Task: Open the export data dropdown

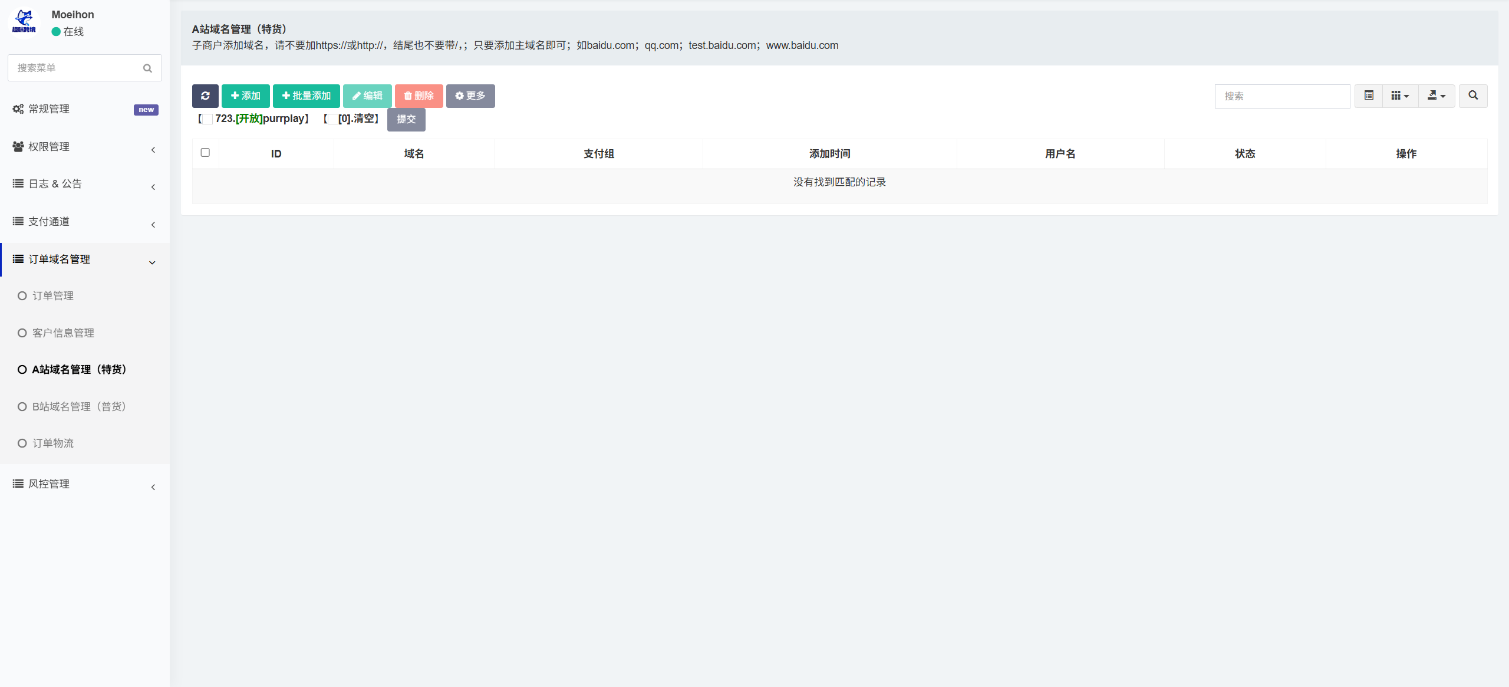Action: click(x=1436, y=96)
